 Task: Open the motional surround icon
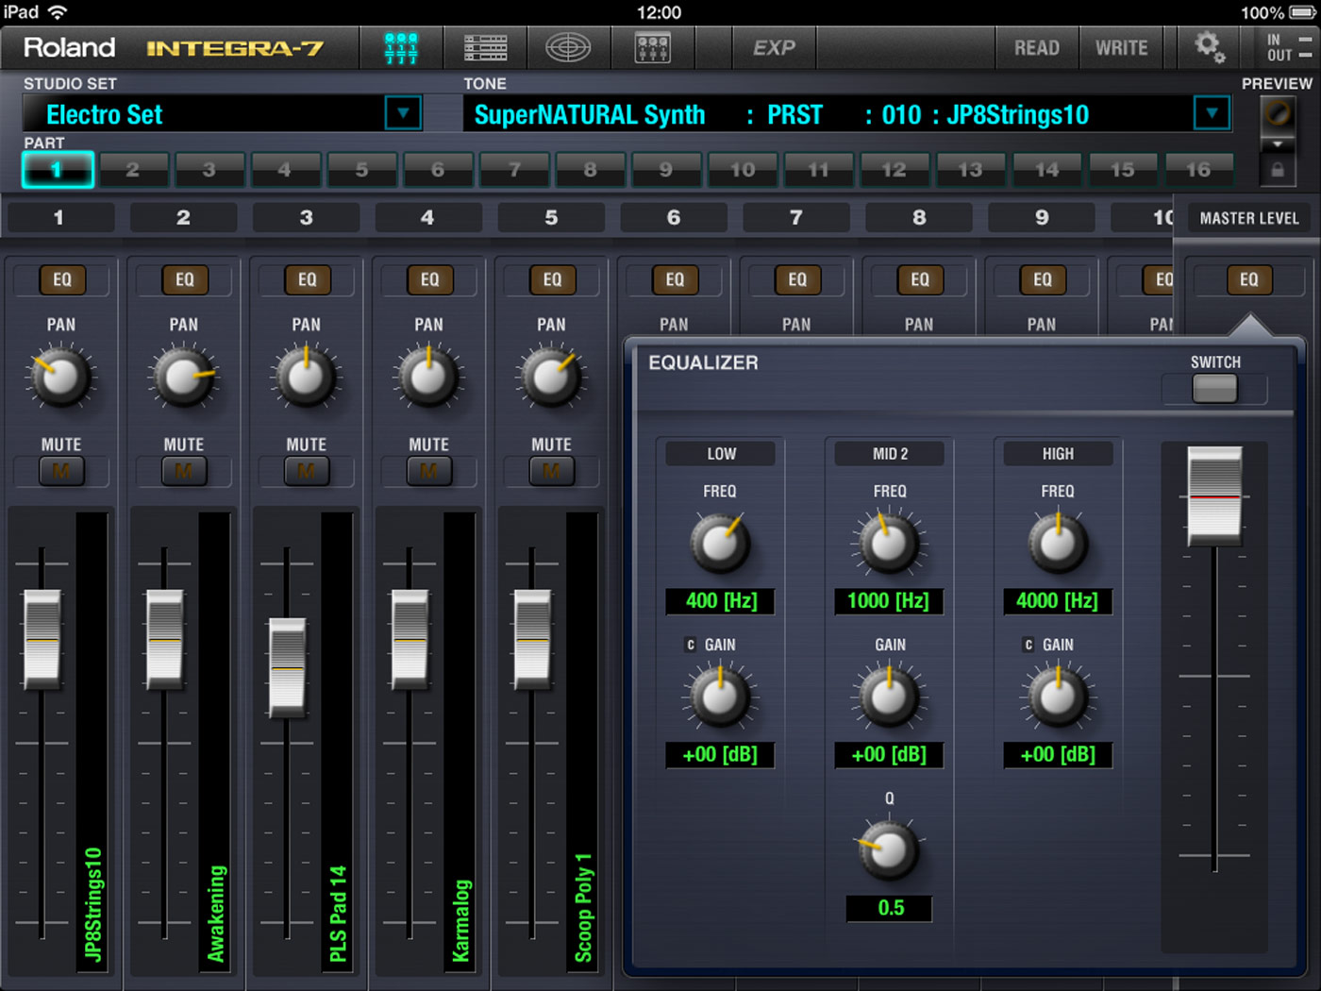[x=568, y=48]
